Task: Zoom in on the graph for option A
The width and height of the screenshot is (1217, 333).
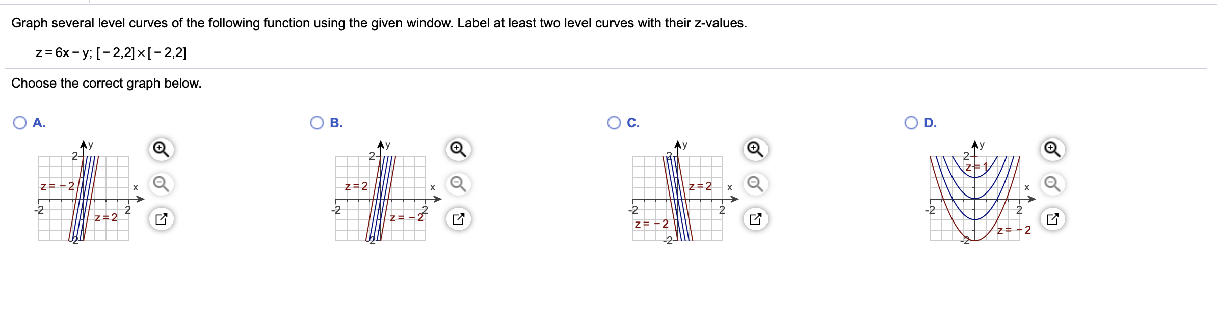Action: point(161,148)
